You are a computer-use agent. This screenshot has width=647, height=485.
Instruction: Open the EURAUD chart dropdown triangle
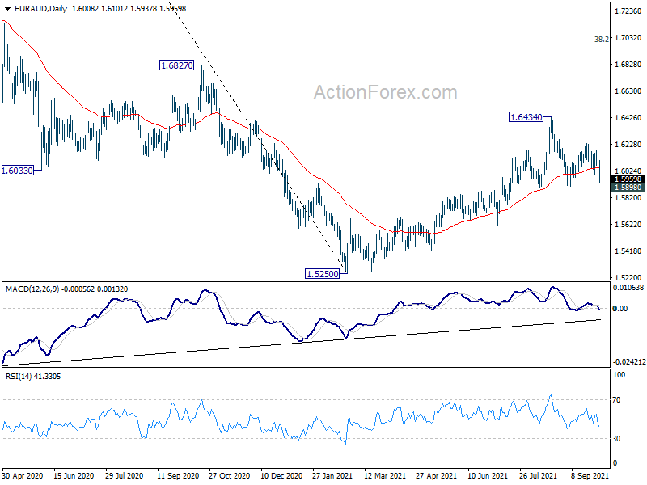[8, 9]
